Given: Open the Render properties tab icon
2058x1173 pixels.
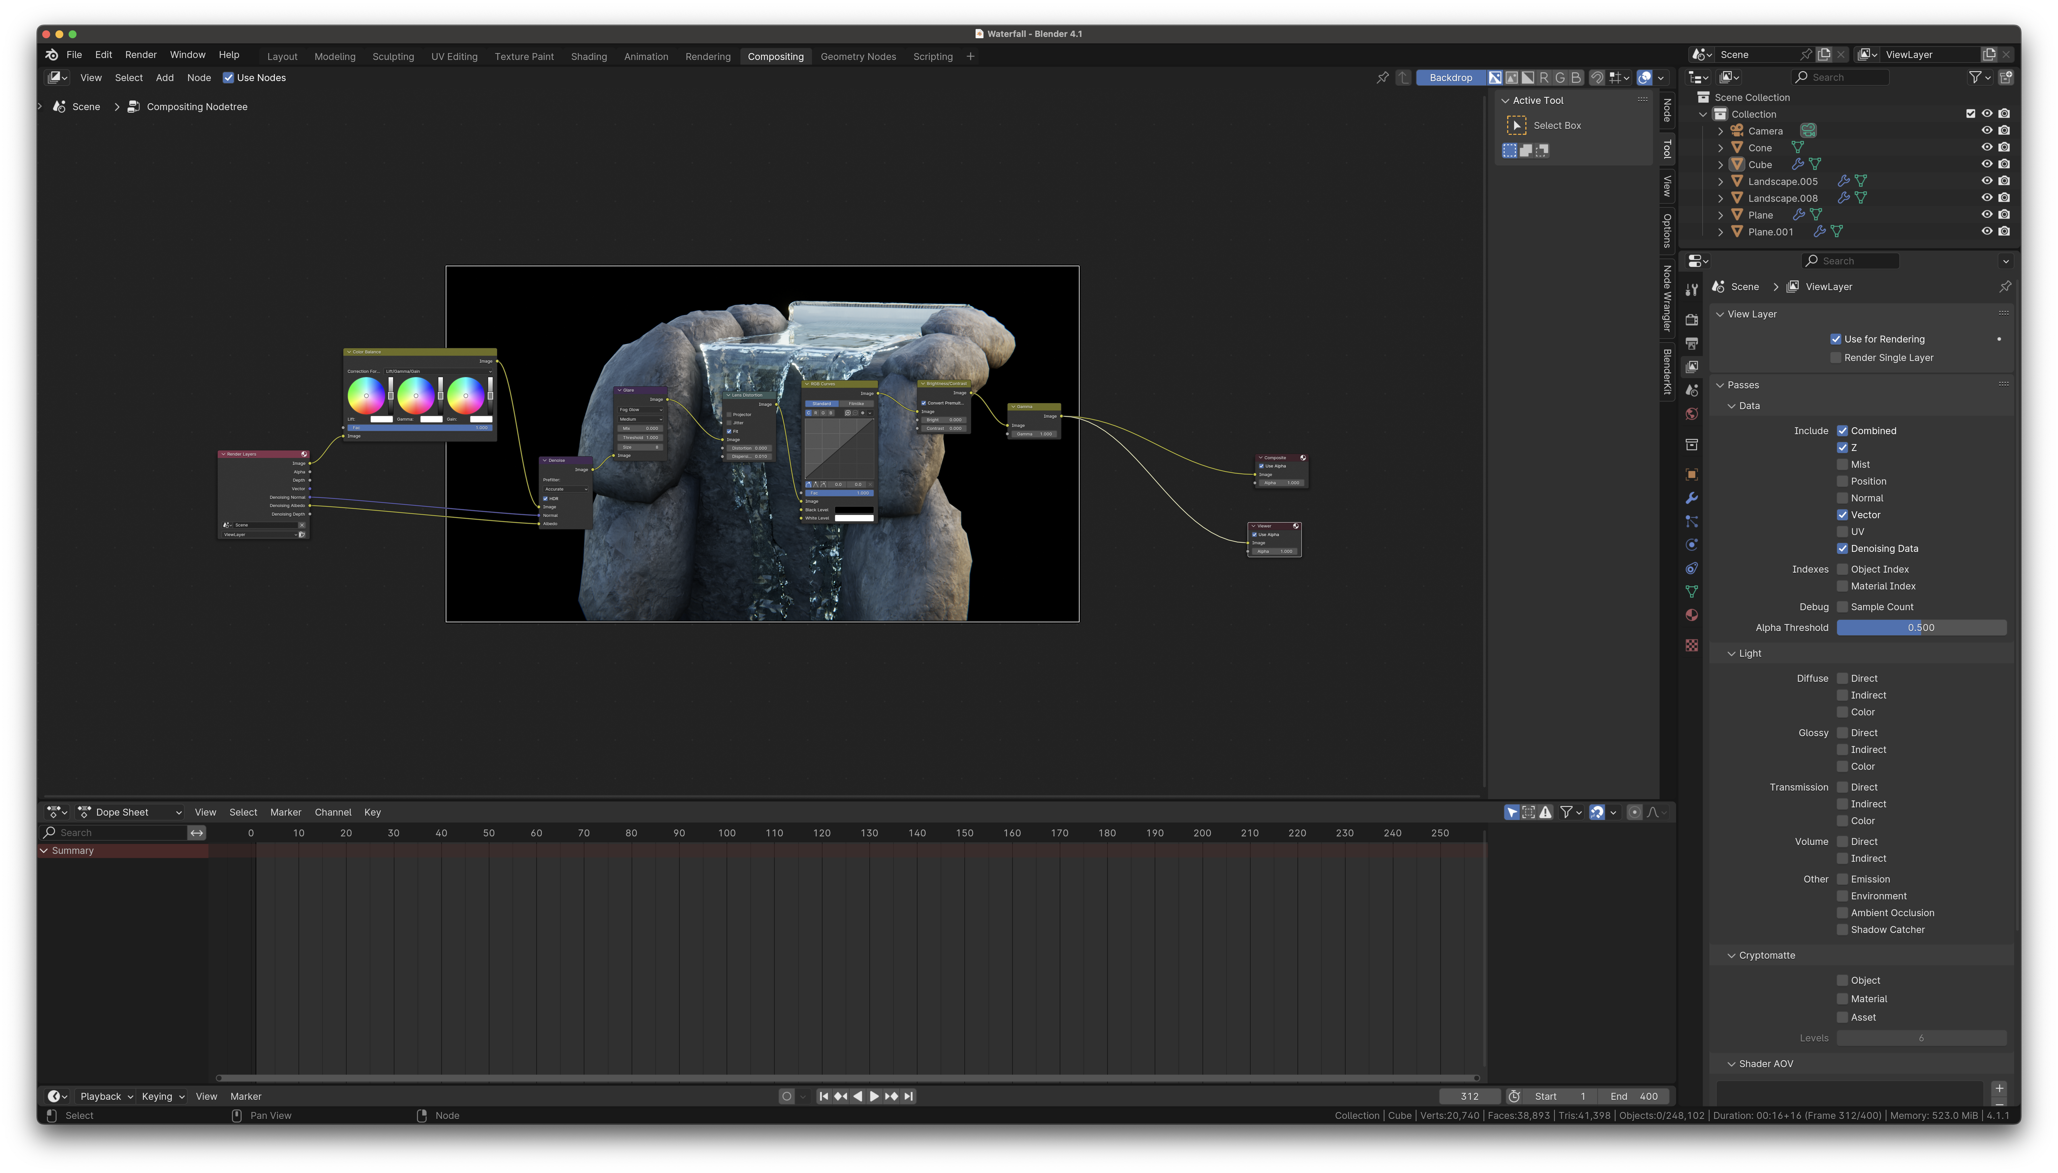Looking at the screenshot, I should (1691, 320).
